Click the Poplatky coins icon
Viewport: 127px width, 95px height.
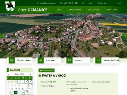[x=41, y=60]
